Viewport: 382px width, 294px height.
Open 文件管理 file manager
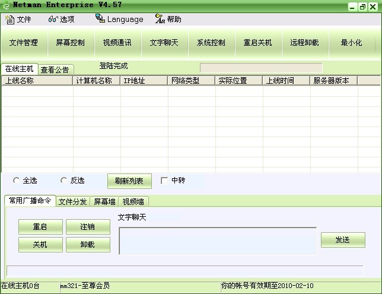pos(24,43)
